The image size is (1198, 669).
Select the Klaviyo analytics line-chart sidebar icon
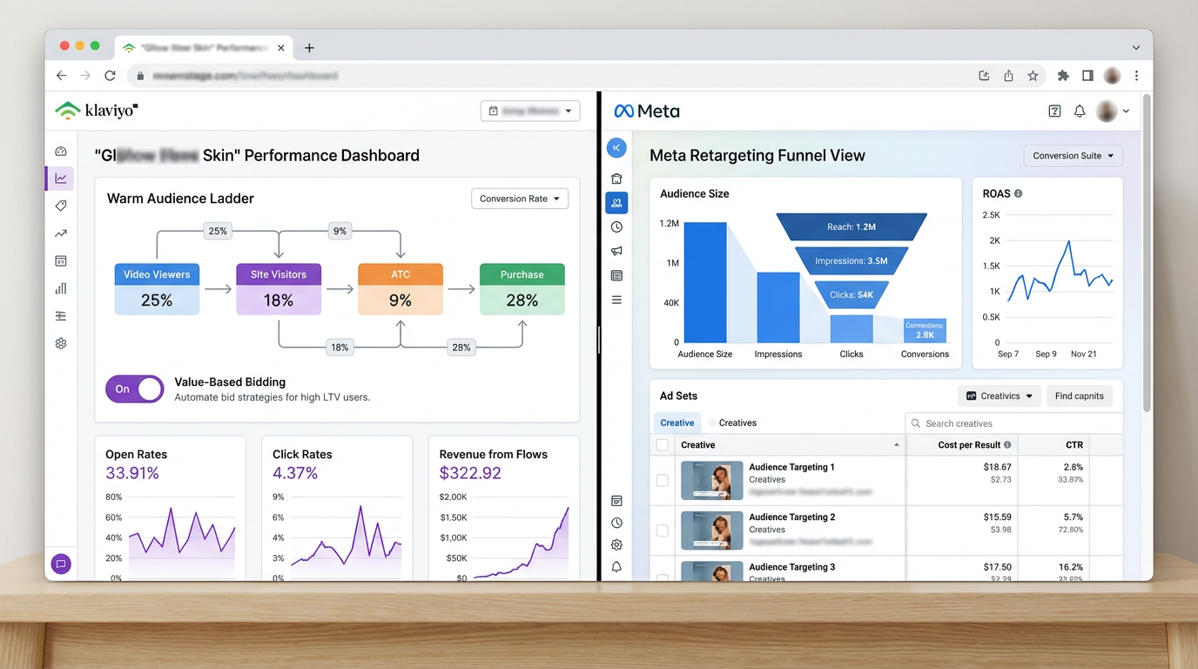coord(60,179)
